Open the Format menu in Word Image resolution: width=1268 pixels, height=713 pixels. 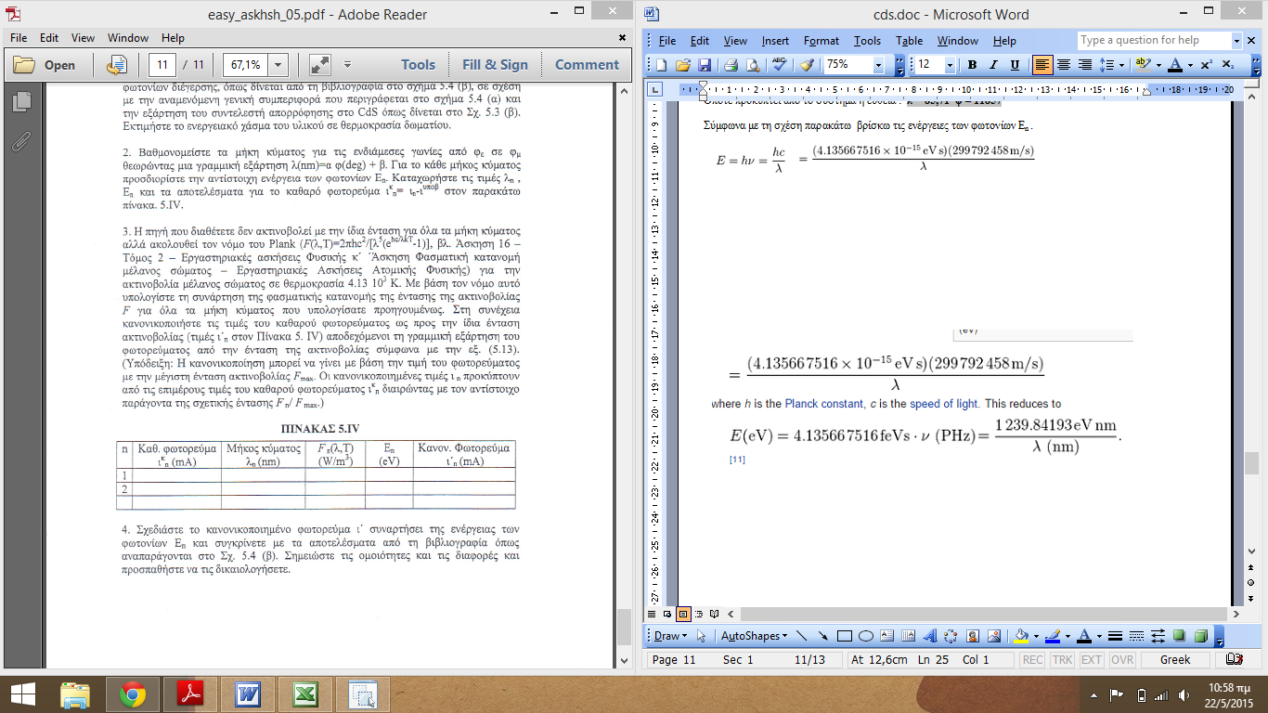point(822,41)
